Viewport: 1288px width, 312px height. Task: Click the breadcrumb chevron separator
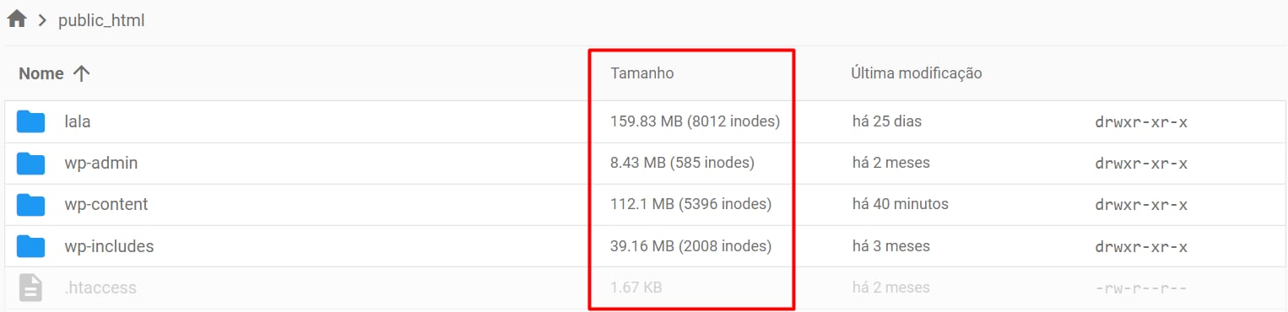pos(42,20)
